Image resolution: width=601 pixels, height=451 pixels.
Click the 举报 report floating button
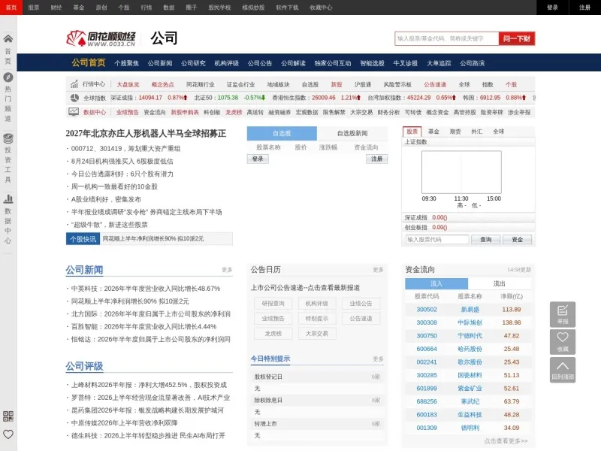(562, 314)
